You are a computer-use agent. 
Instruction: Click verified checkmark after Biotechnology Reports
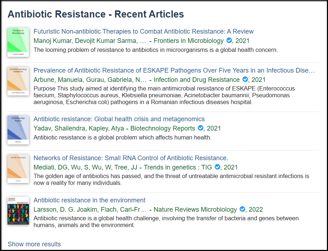200,128
